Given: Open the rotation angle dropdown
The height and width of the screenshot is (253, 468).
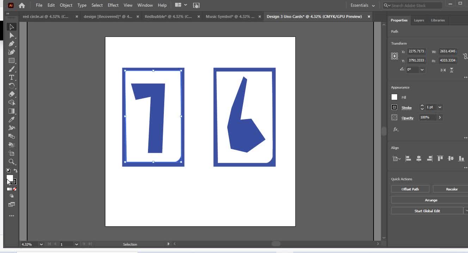Looking at the screenshot, I should point(422,70).
